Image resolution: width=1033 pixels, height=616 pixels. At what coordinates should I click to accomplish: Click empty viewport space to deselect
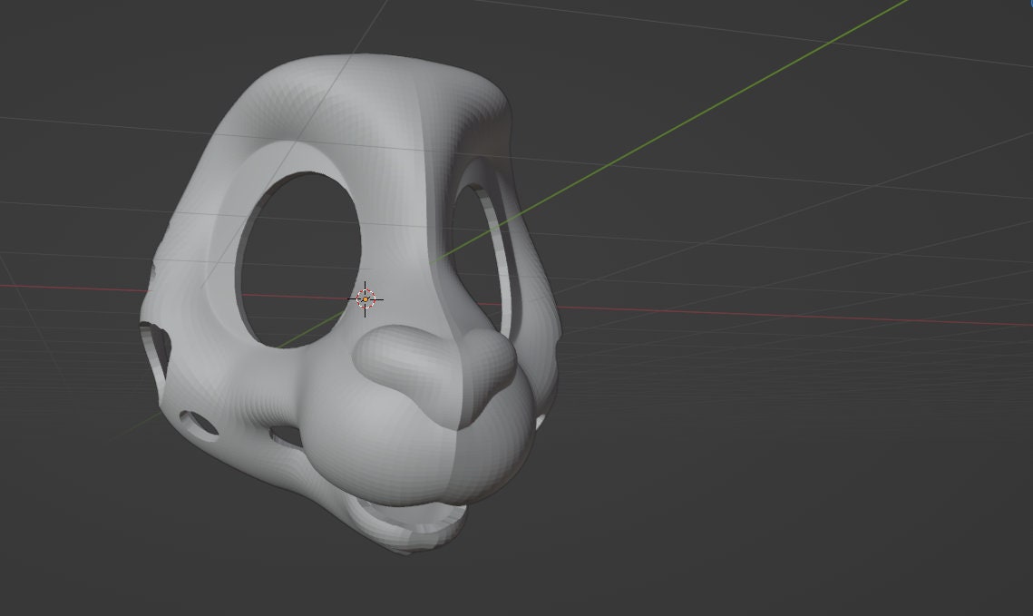coord(816,499)
